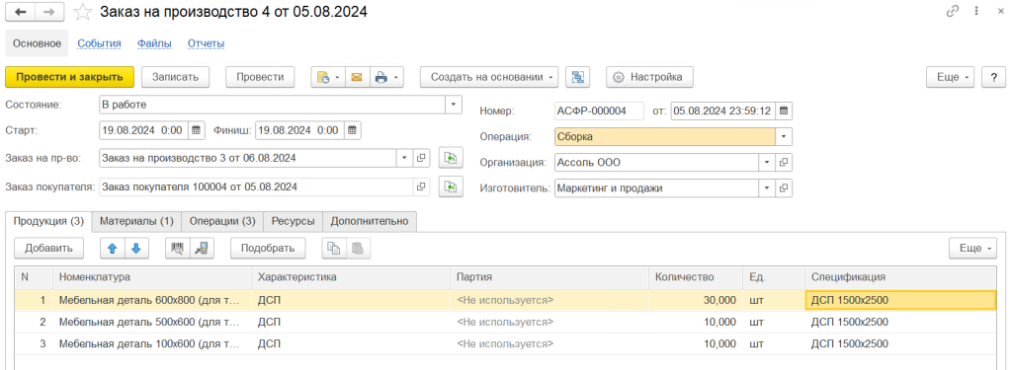Switch to the Материалы (1) tab
Screen dimensions: 1012x370
coord(136,221)
